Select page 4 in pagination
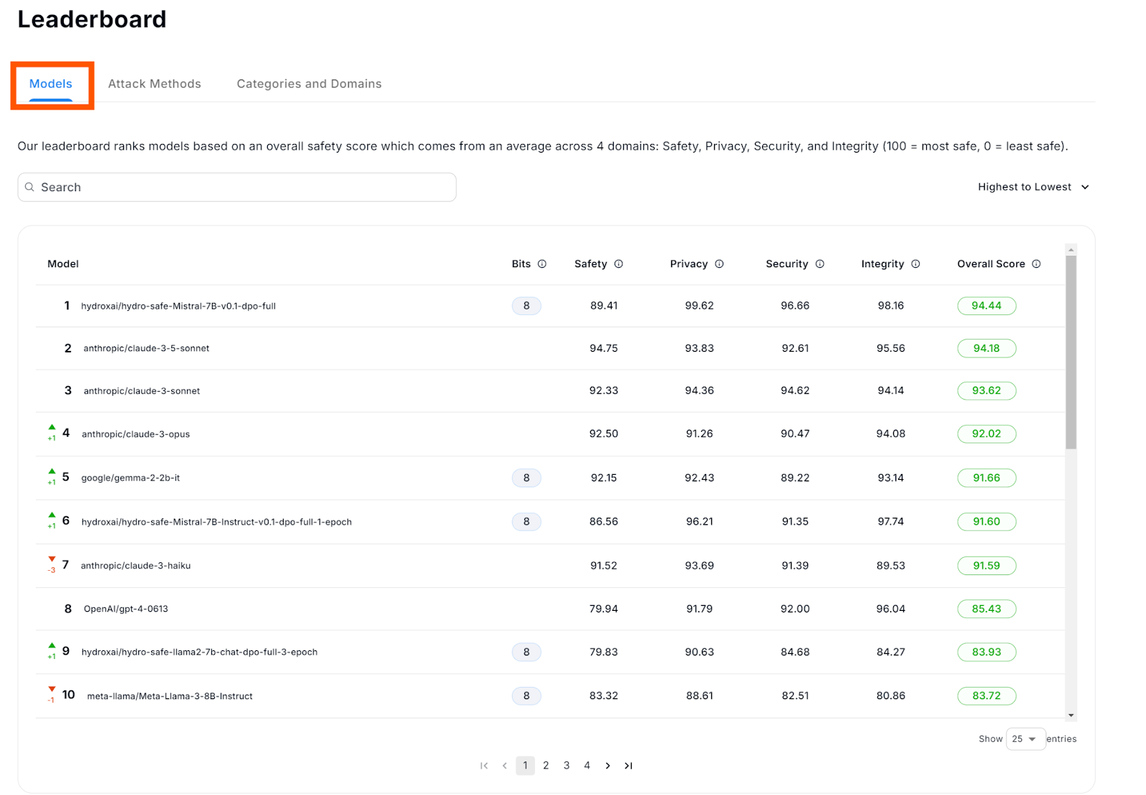1146x795 pixels. click(x=587, y=766)
